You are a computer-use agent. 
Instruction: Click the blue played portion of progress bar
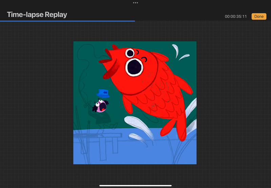pyautogui.click(x=68, y=21)
